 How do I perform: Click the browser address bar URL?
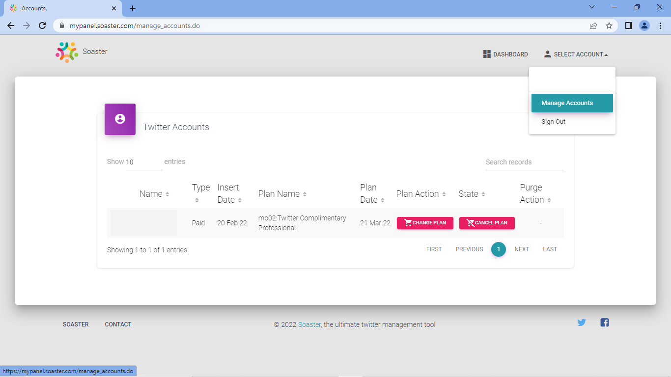[135, 26]
